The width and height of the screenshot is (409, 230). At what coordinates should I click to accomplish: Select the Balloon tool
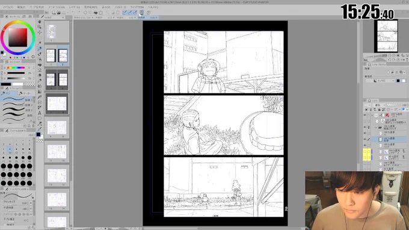39,119
